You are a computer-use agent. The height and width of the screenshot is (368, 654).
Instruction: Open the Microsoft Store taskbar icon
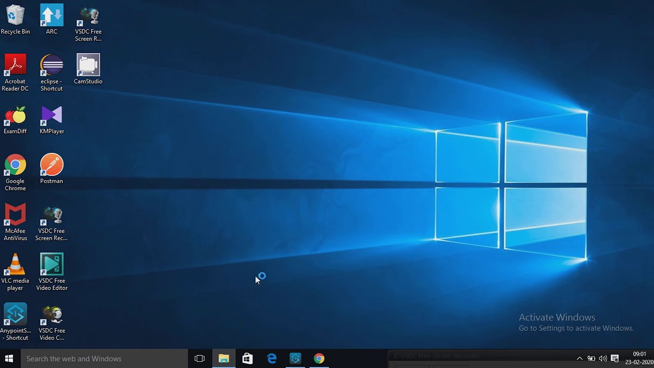247,359
